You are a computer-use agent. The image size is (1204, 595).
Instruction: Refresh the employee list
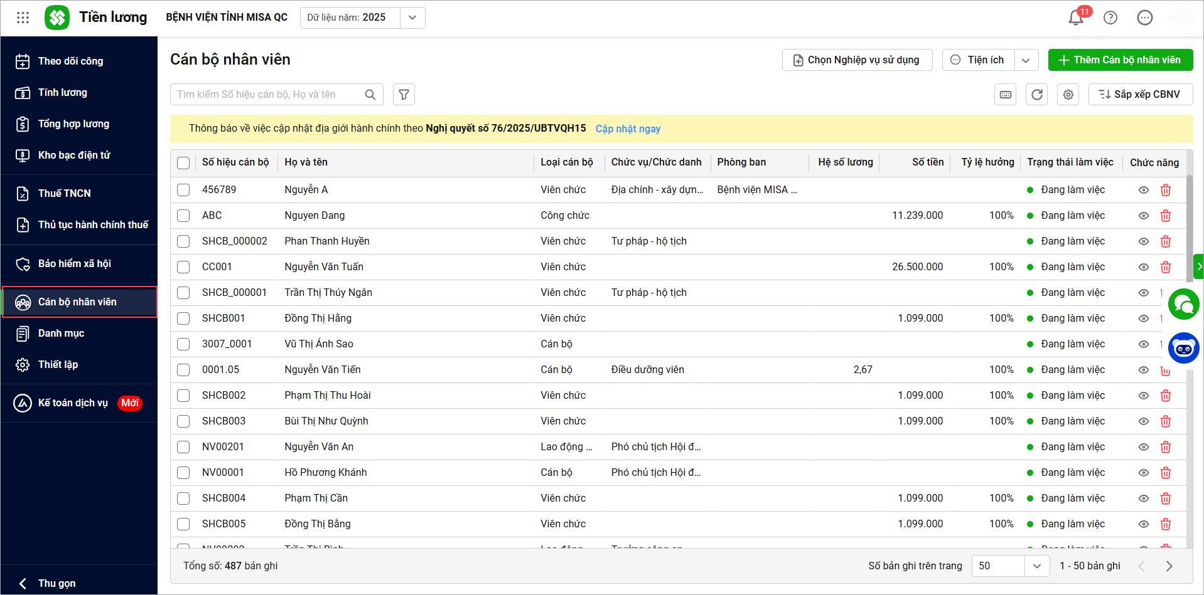coord(1036,95)
